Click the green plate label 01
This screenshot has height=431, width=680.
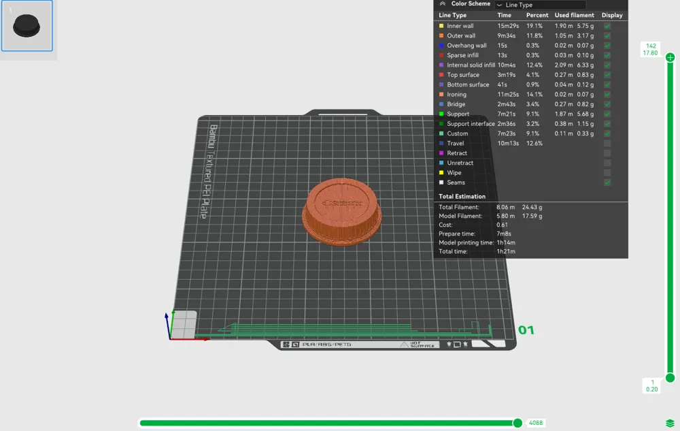click(x=526, y=331)
